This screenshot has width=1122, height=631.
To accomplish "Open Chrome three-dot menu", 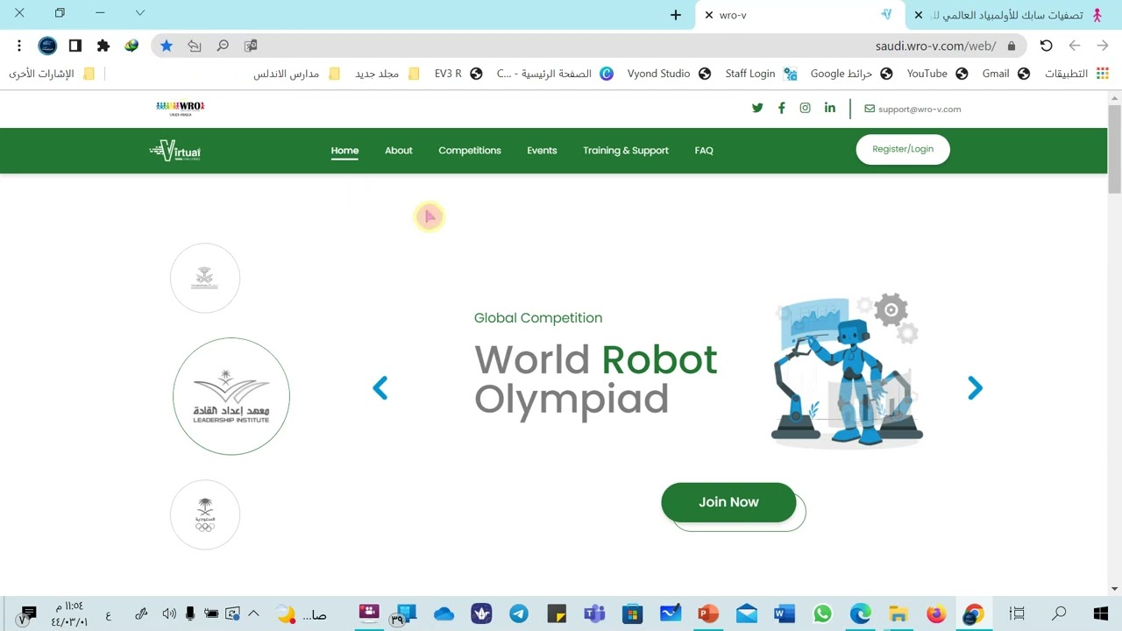I will (x=19, y=46).
